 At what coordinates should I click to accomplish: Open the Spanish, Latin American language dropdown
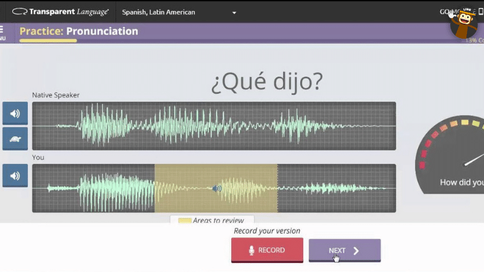click(x=179, y=12)
